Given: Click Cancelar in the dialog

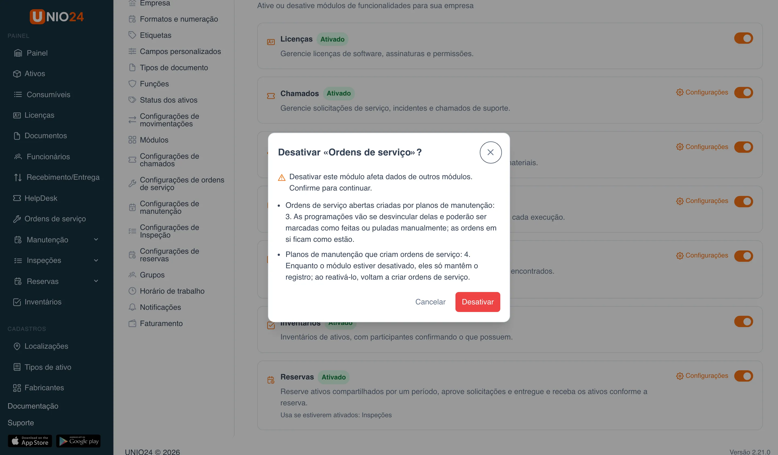Looking at the screenshot, I should pos(430,302).
